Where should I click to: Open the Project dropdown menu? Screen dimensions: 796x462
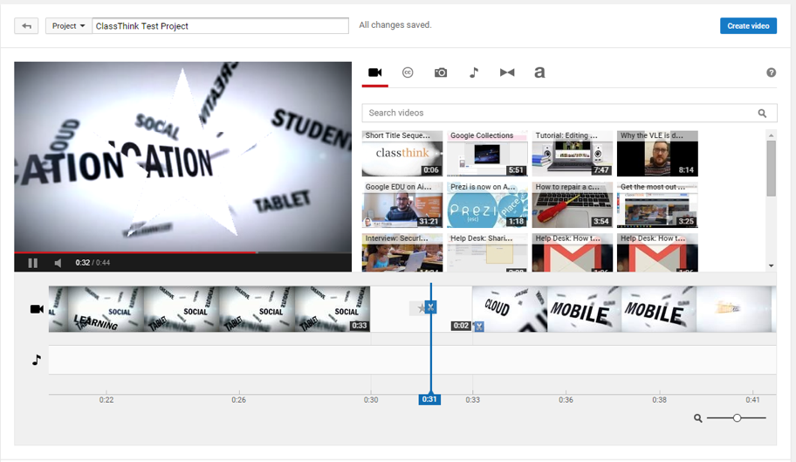pyautogui.click(x=69, y=26)
